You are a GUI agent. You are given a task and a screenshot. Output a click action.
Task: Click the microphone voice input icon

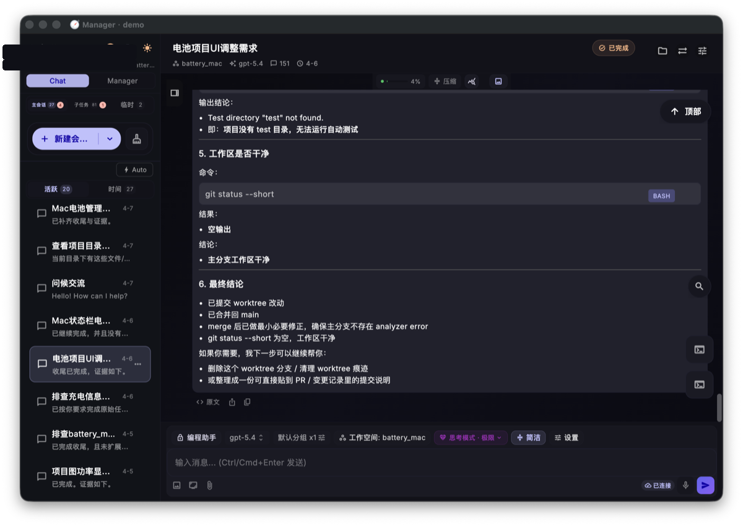tap(685, 485)
